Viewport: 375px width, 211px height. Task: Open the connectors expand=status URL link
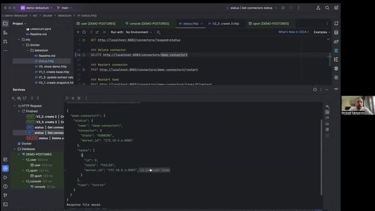[x=139, y=40]
